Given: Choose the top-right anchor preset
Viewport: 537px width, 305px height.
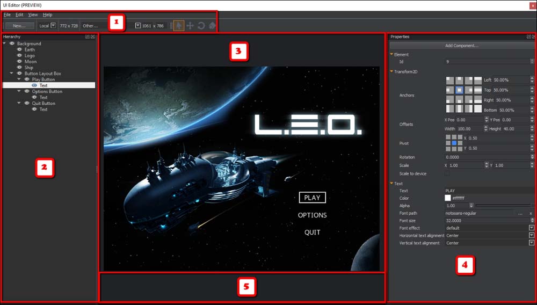Looking at the screenshot, I should click(x=468, y=81).
